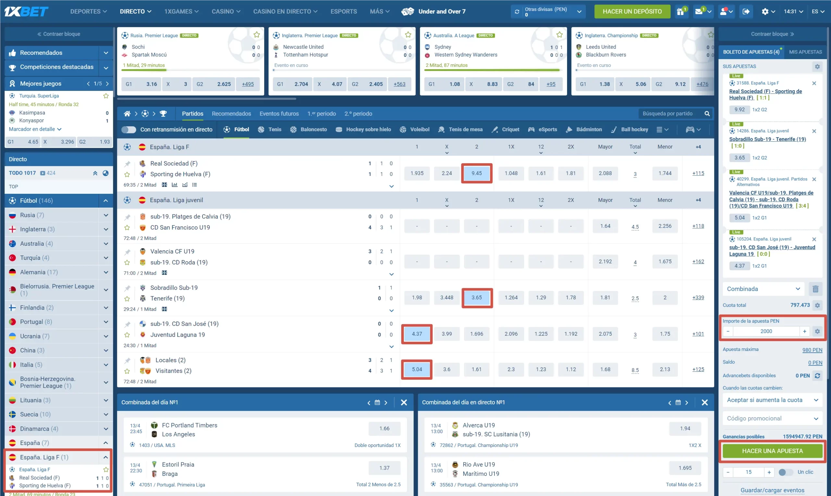
Task: Open live stream count icon 424
Action: (x=48, y=173)
